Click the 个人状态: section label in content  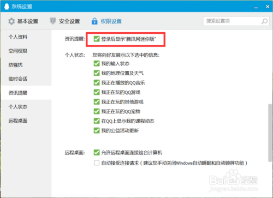(75, 55)
